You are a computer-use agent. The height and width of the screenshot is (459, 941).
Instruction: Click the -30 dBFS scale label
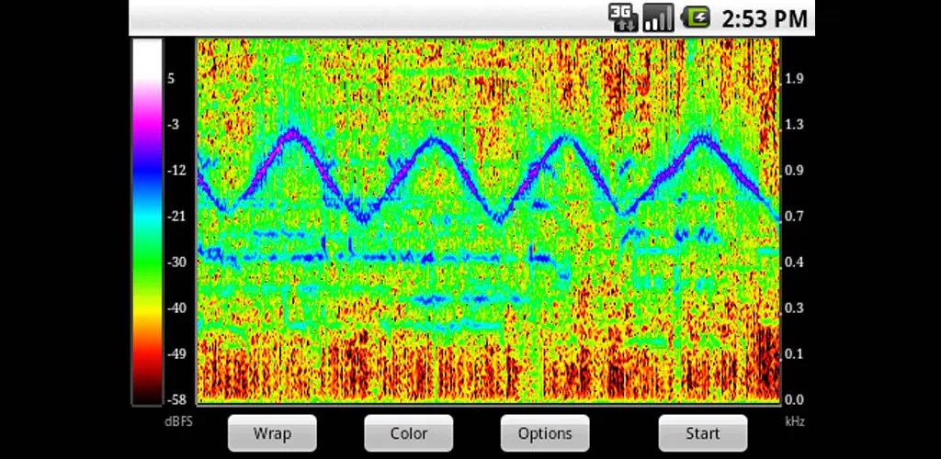pyautogui.click(x=176, y=262)
